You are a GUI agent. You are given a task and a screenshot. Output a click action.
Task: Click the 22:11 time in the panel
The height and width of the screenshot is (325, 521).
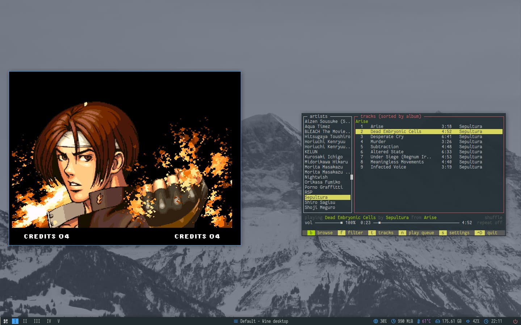pos(496,321)
